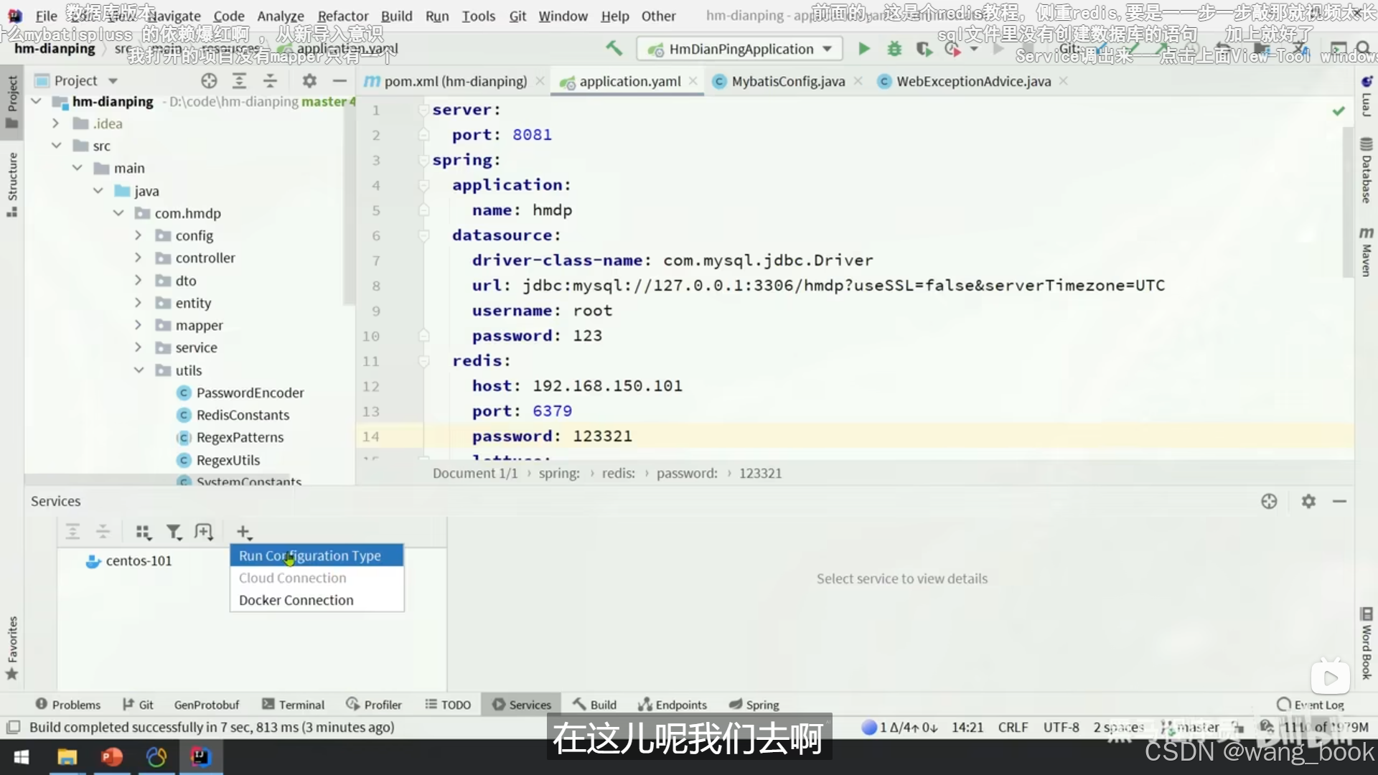
Task: Click the Debug bug icon
Action: (894, 49)
